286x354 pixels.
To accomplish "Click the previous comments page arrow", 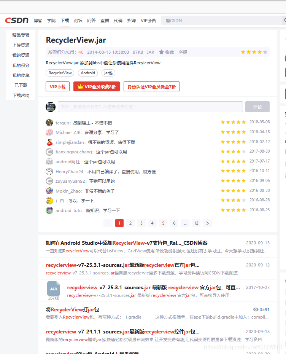I will tap(108, 223).
